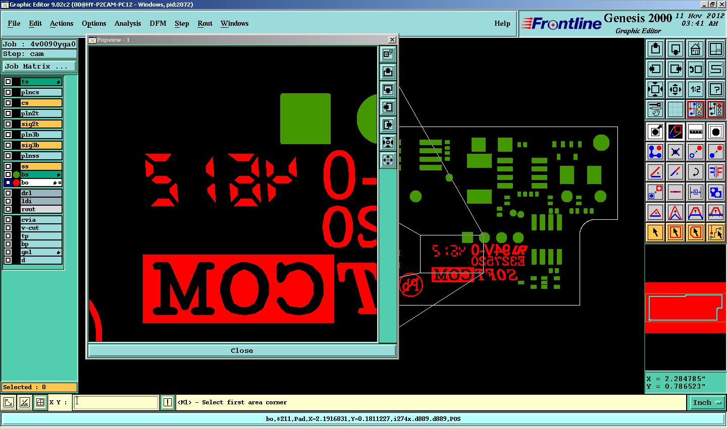Open the Inch units dropdown
727x429 pixels.
tap(706, 402)
